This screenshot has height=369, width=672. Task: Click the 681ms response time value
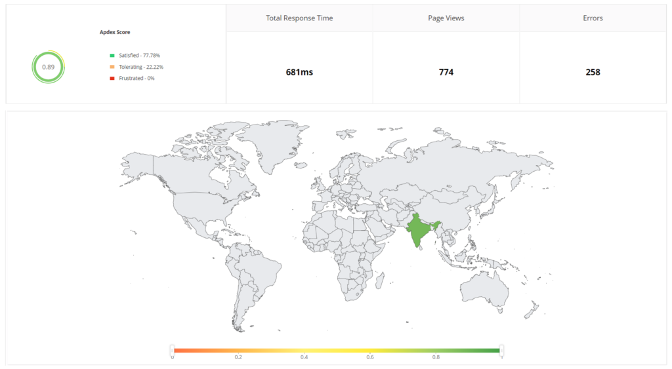(x=299, y=72)
